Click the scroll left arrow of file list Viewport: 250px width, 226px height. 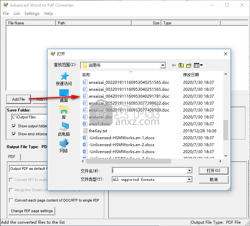tap(83, 161)
